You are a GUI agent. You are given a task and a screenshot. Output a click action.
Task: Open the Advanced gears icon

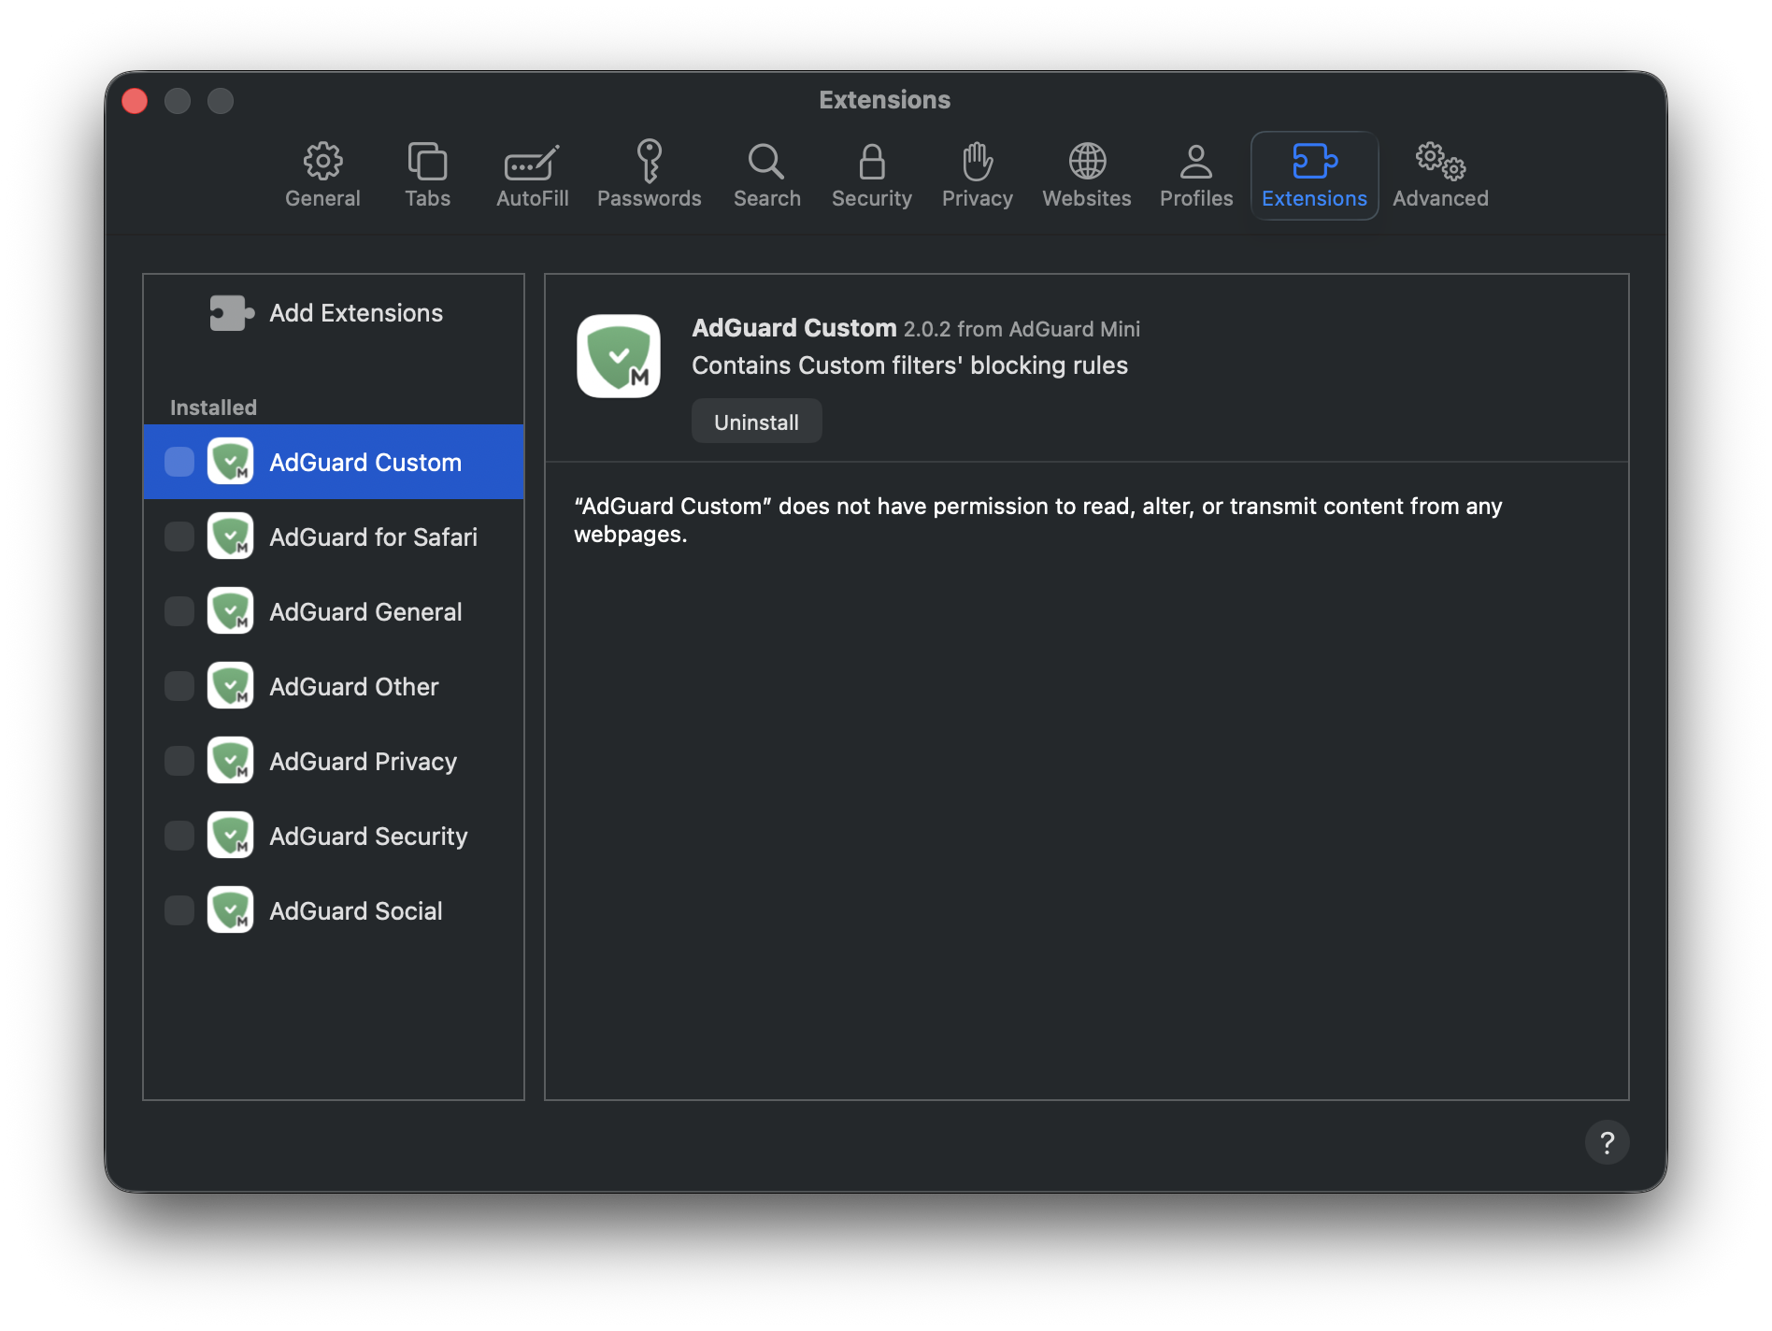[1439, 161]
